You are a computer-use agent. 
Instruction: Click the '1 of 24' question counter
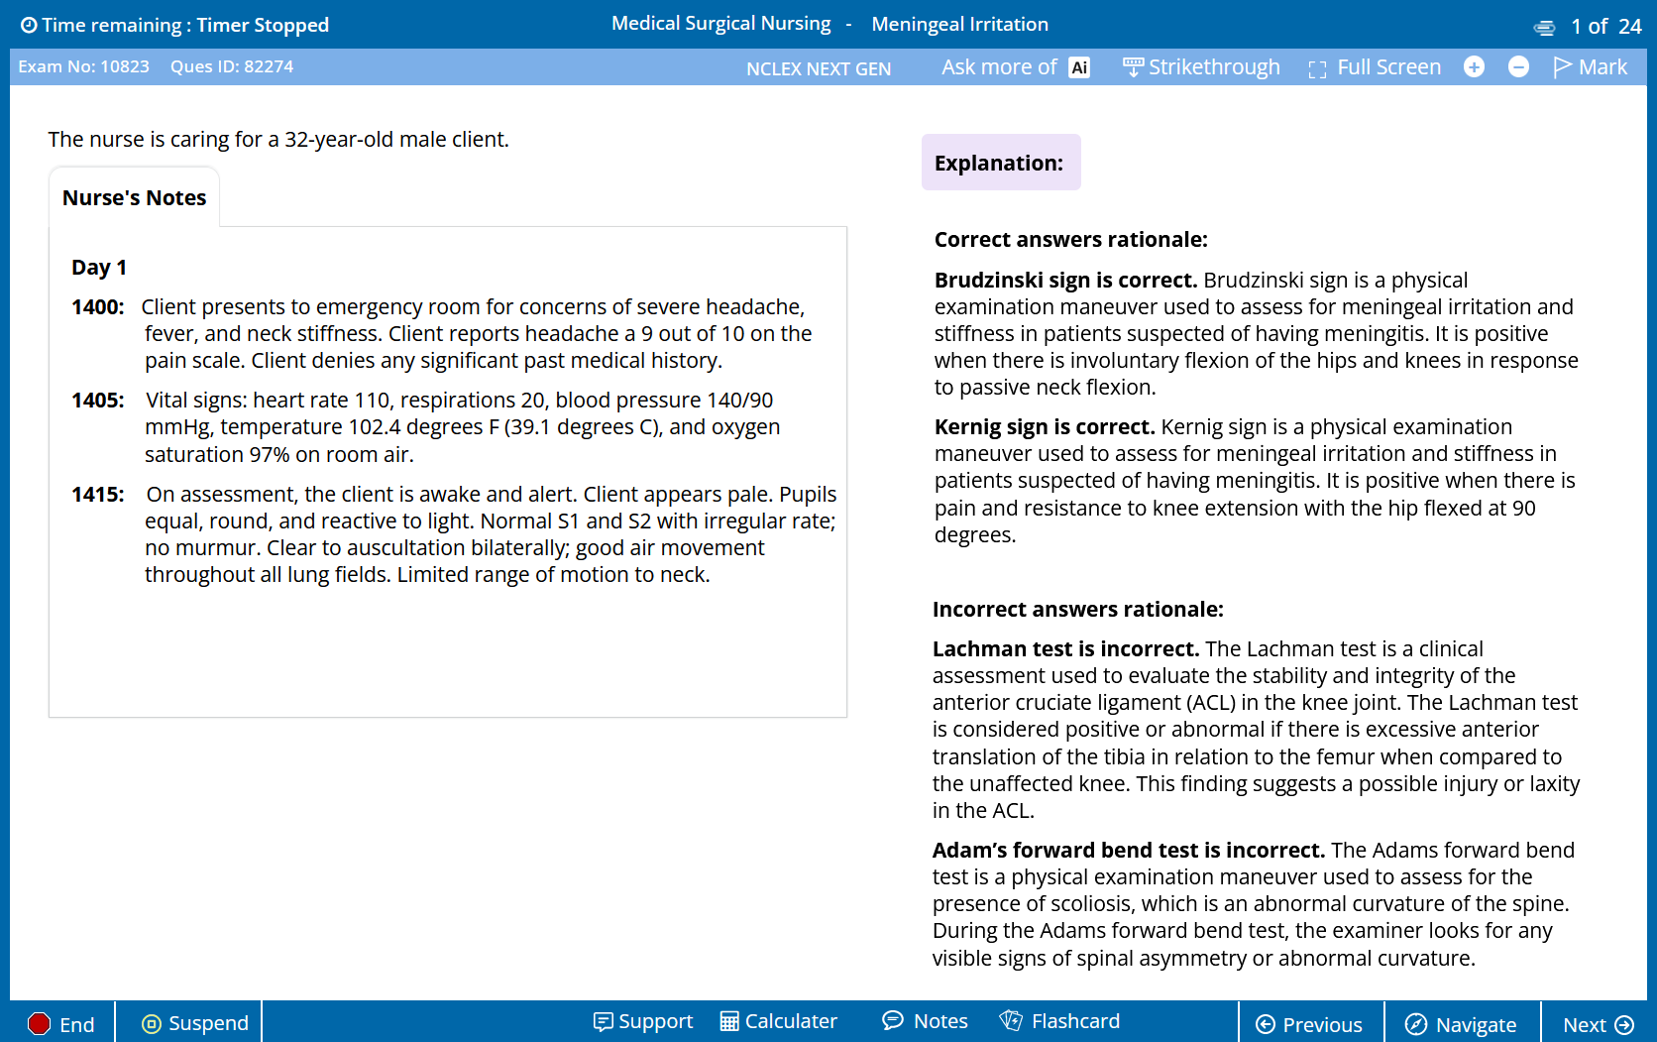coord(1605,27)
